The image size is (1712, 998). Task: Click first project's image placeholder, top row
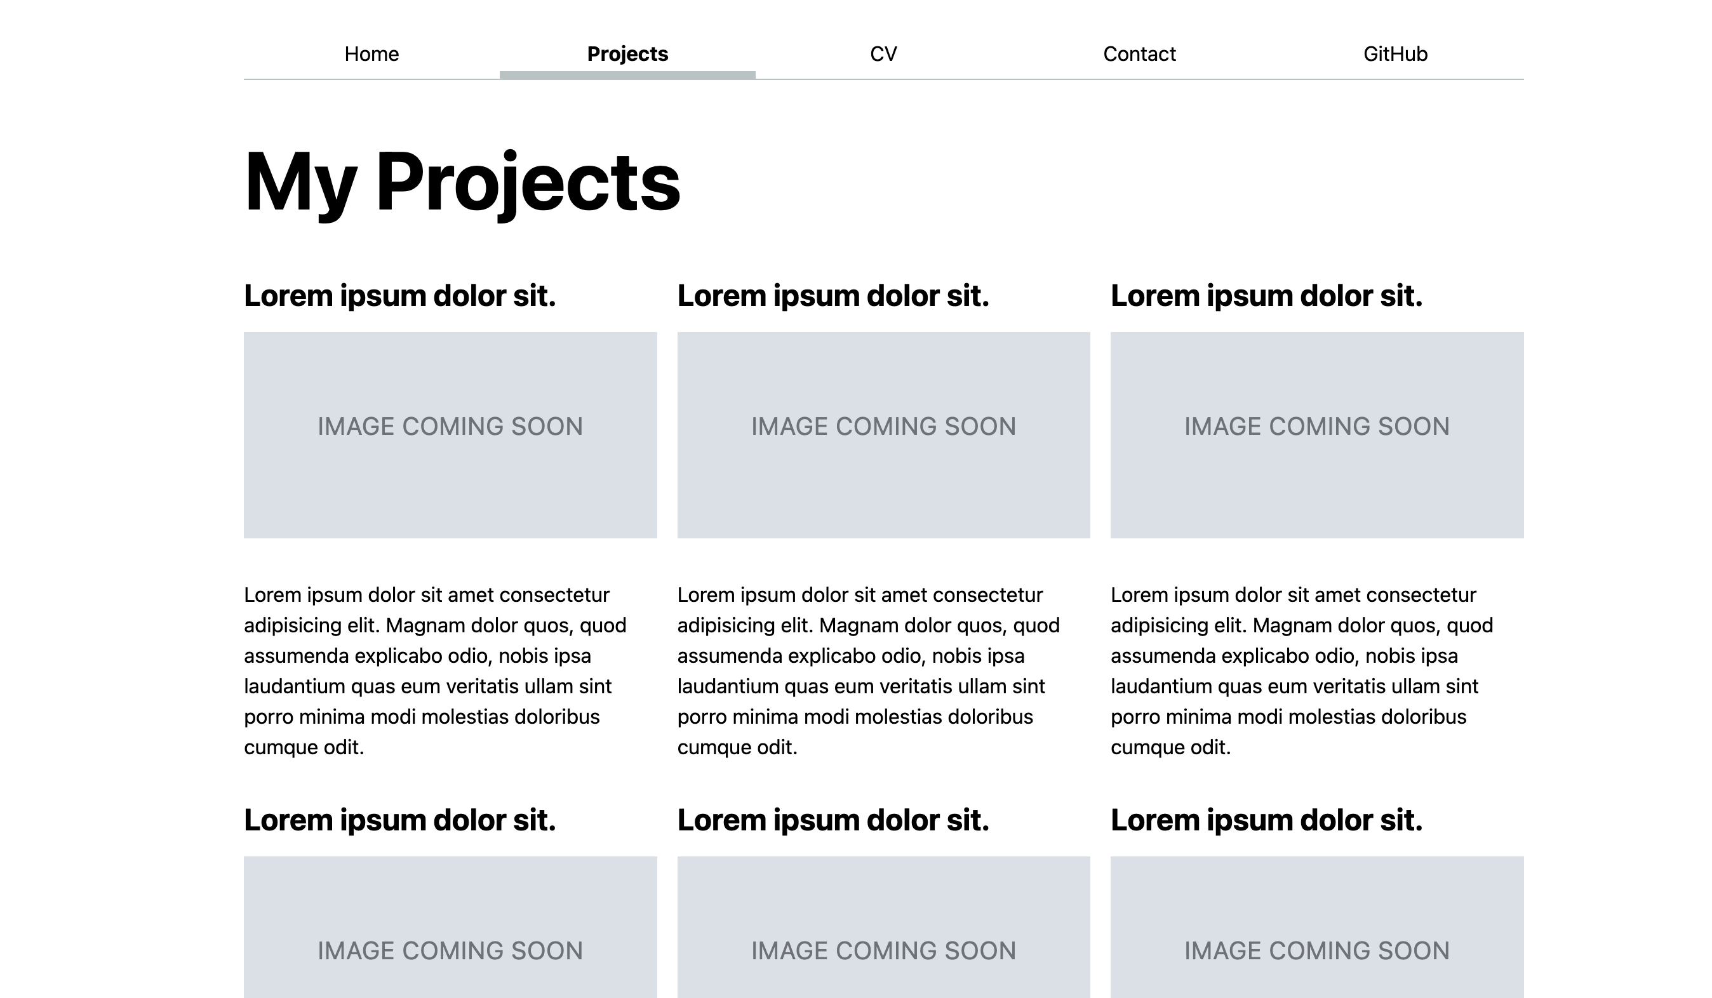(450, 435)
